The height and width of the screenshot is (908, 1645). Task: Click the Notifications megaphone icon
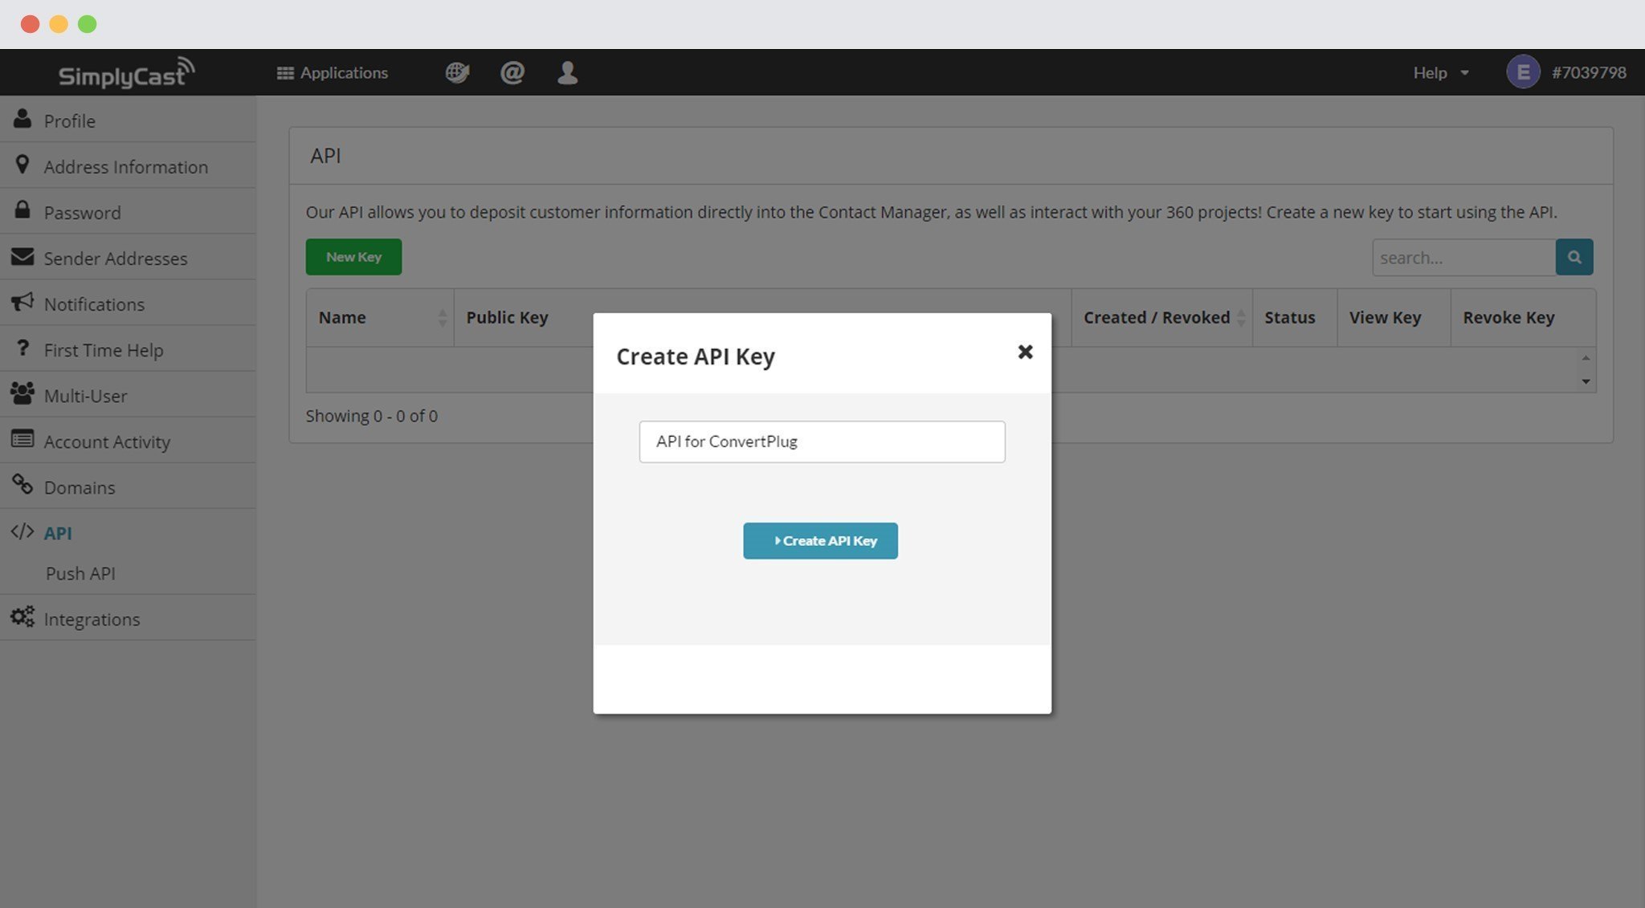[x=22, y=302]
